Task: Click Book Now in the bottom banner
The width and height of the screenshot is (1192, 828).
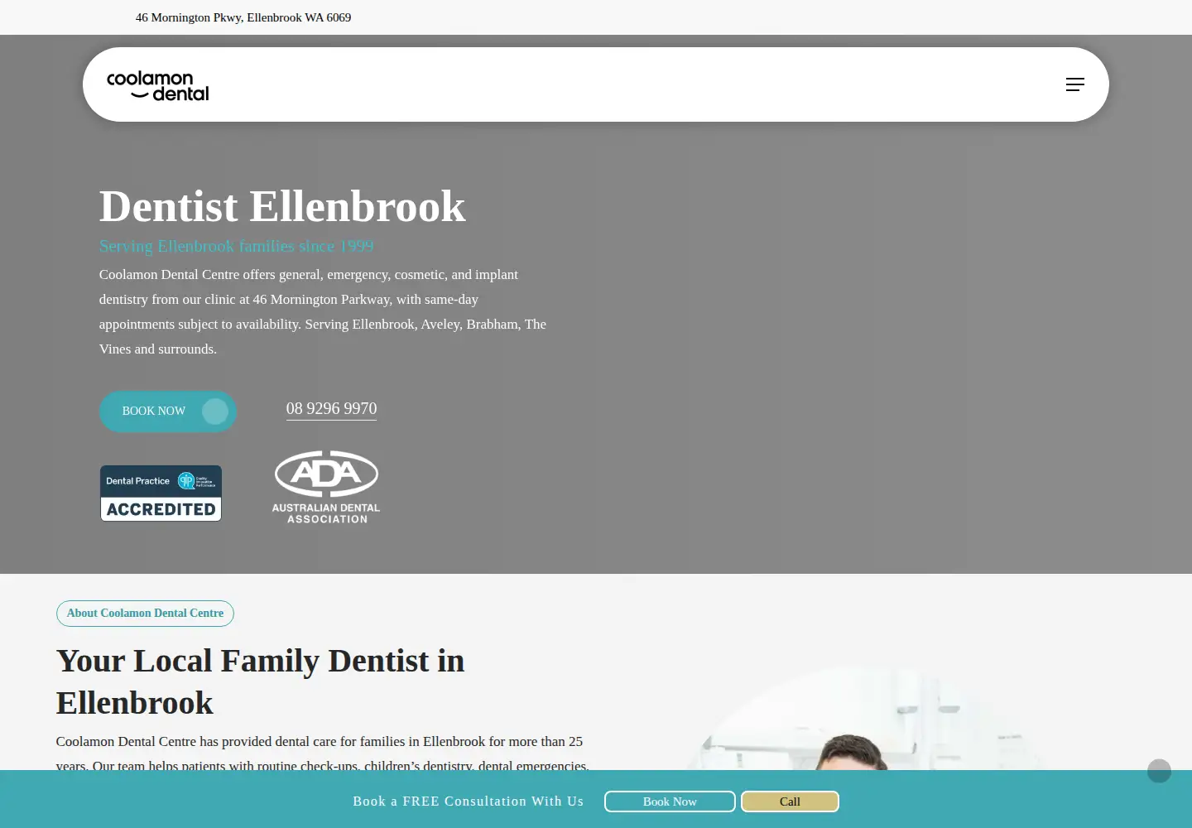Action: (x=670, y=802)
